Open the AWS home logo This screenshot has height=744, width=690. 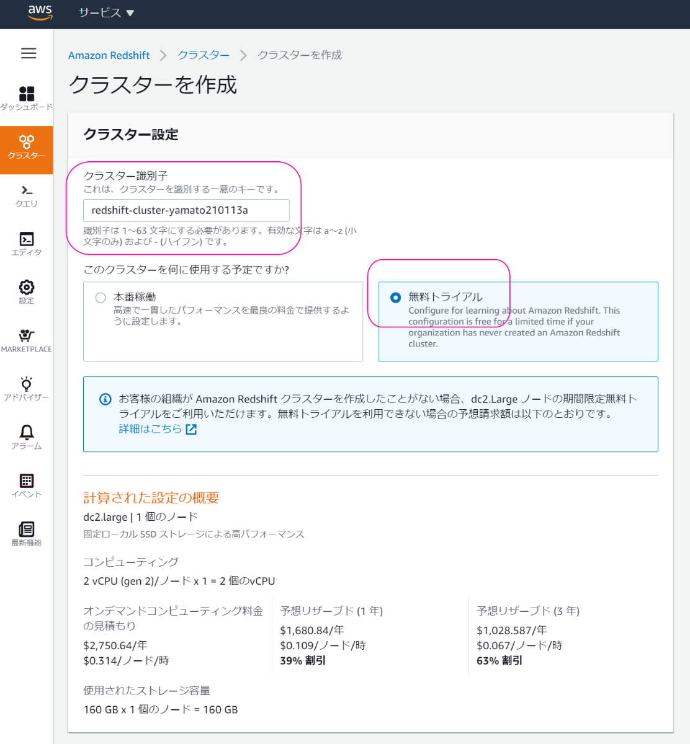coord(40,13)
